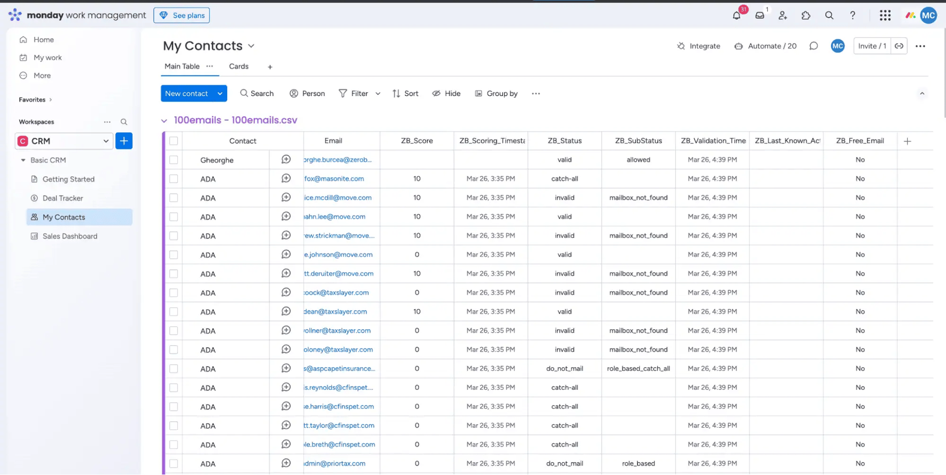This screenshot has width=946, height=475.
Task: Collapse the Basic CRM board list
Action: click(x=22, y=160)
